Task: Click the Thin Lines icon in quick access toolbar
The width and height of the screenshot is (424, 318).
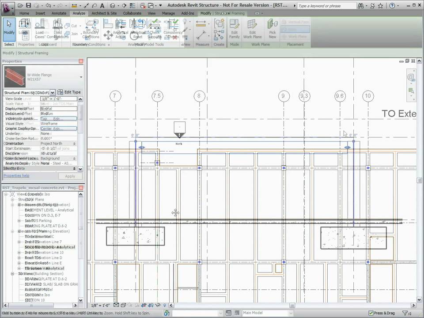Action: pos(132,5)
